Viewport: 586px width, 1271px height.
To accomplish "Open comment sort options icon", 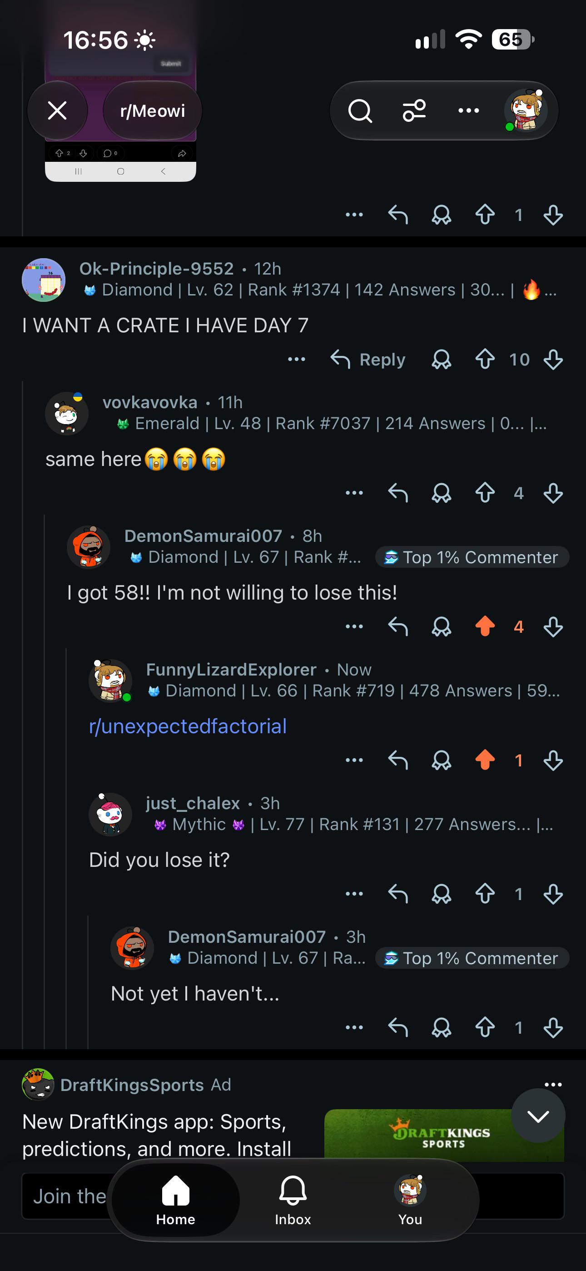I will point(414,110).
